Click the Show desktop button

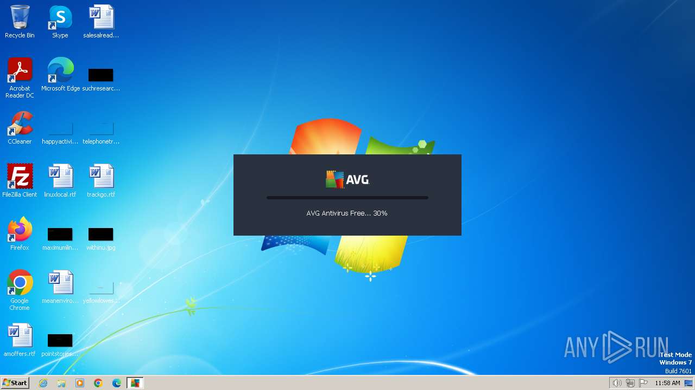click(x=689, y=383)
